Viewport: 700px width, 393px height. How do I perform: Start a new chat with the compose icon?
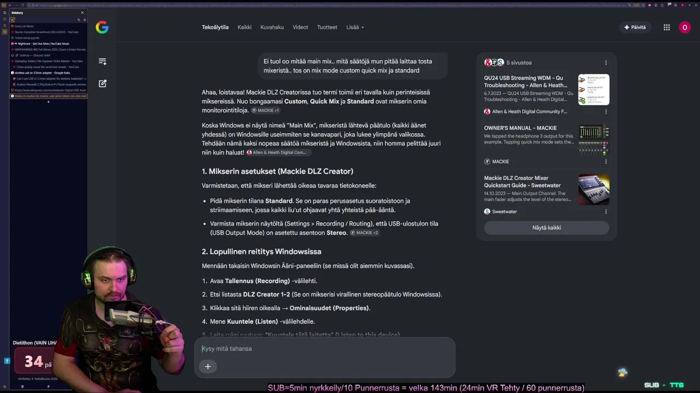[102, 84]
